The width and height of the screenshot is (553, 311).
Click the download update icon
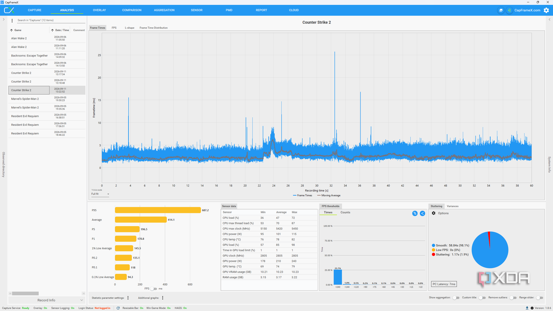(527, 308)
